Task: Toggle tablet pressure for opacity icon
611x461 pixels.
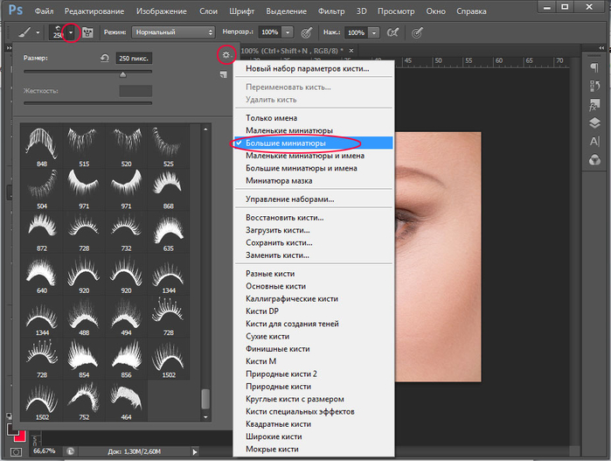Action: point(306,31)
